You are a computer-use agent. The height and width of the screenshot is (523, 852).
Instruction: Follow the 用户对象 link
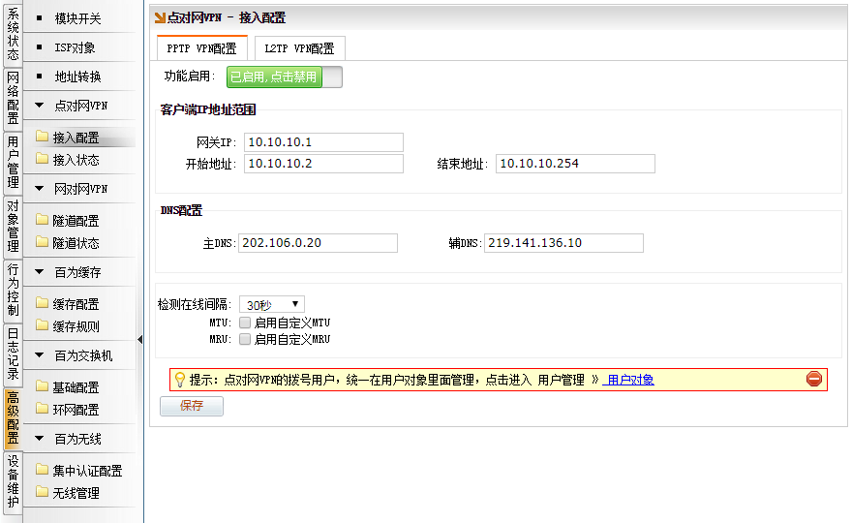pos(629,380)
